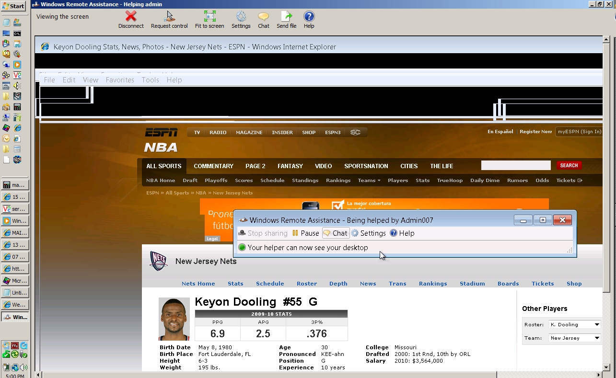The height and width of the screenshot is (378, 616).
Task: Click the ESPN search input field
Action: point(516,165)
